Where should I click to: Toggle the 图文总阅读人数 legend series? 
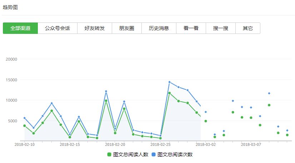[128, 154]
